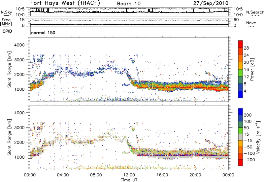Select 'Slant Range [km]' label of velocity panel
Image resolution: width=264 pixels, height=182 pixels.
pyautogui.click(x=9, y=137)
